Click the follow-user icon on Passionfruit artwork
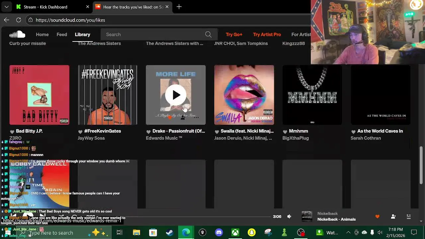 click(x=183, y=117)
